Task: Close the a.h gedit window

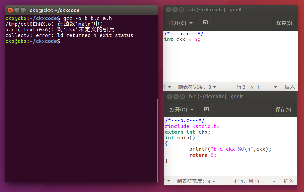Action: pos(169,10)
